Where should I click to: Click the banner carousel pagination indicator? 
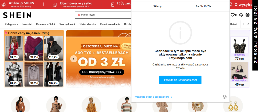tap(123, 85)
